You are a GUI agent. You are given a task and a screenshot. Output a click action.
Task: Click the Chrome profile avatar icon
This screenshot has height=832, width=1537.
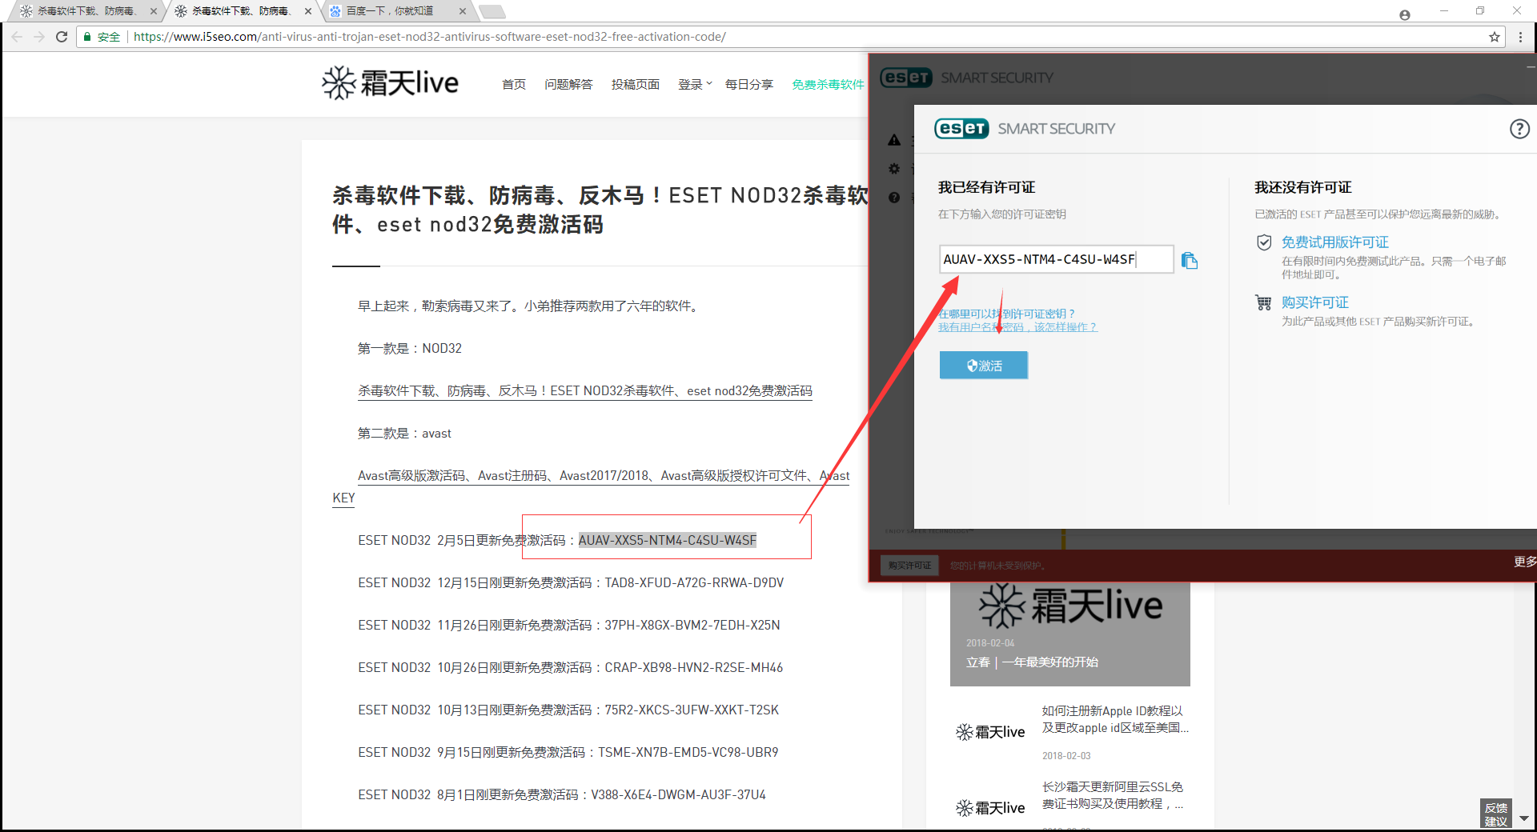1404,14
